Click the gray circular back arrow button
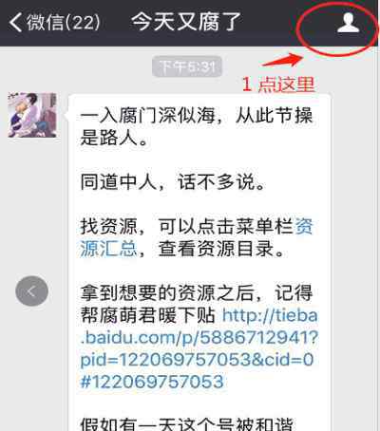Screen dimensions: 380x431 (x=31, y=290)
